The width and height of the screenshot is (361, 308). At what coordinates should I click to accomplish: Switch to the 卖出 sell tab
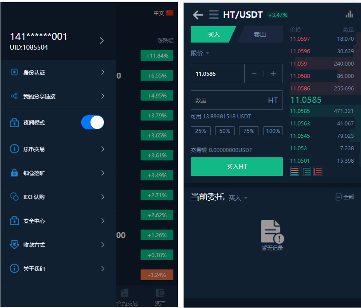tap(260, 35)
